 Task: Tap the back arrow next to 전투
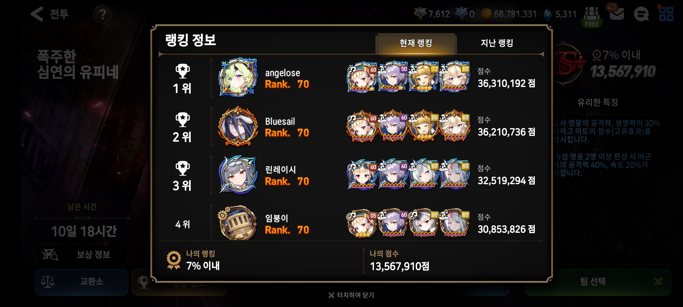37,14
